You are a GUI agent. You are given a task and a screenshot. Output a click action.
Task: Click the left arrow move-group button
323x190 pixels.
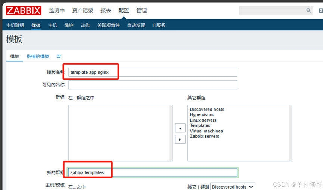pyautogui.click(x=180, y=128)
